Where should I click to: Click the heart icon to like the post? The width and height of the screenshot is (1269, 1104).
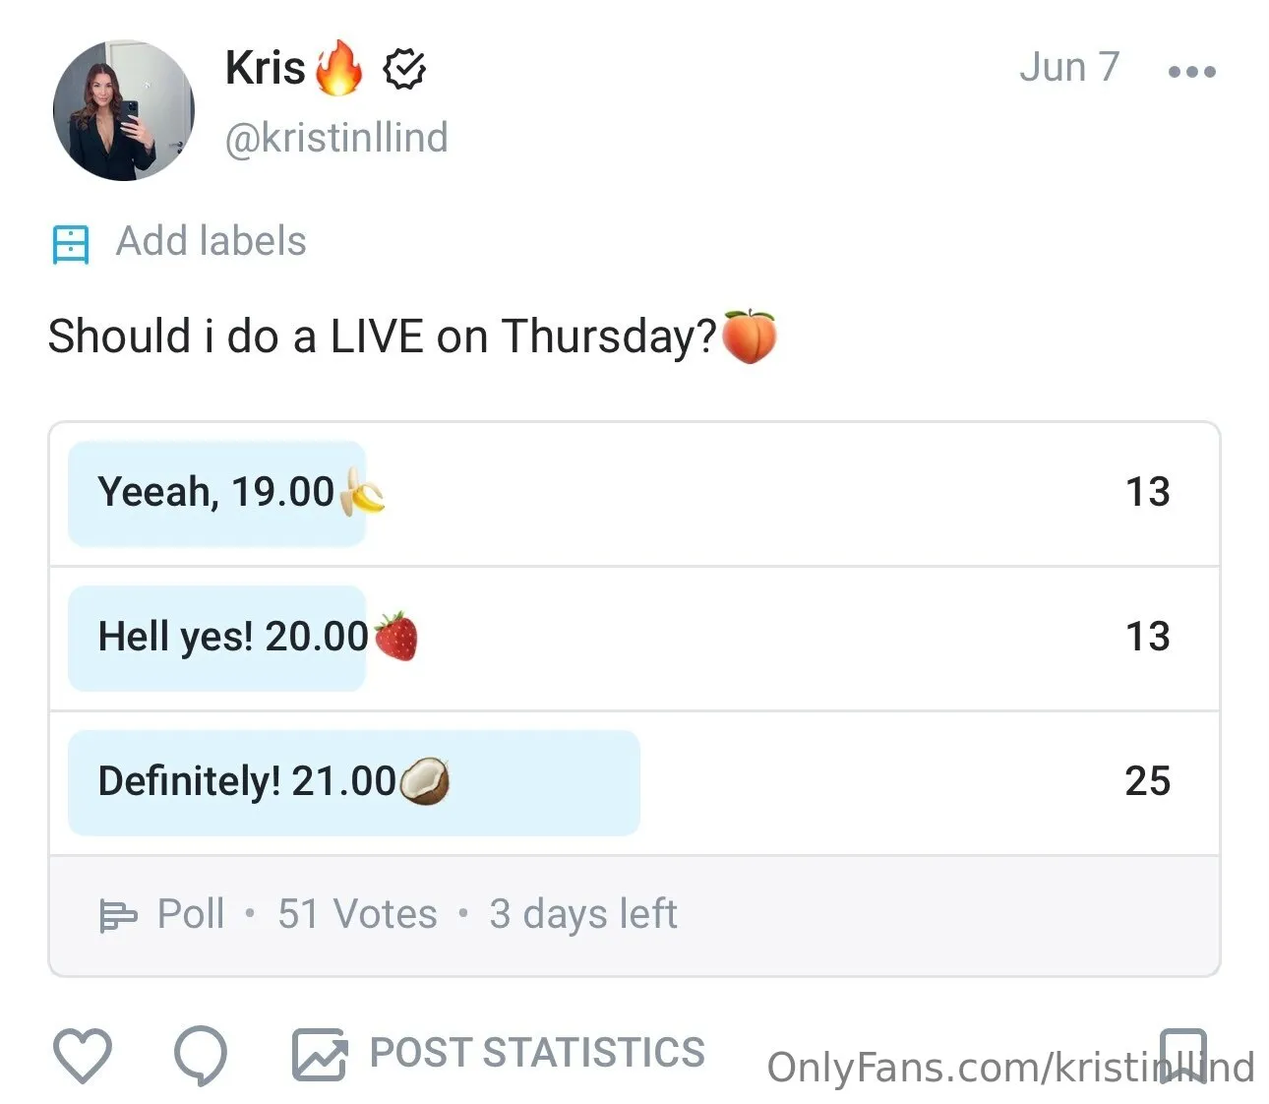click(83, 1055)
